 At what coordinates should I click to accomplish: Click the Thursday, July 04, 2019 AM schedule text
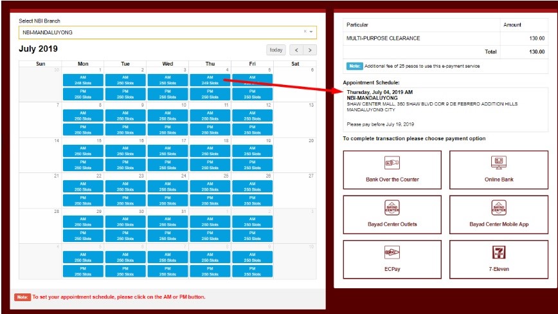380,92
